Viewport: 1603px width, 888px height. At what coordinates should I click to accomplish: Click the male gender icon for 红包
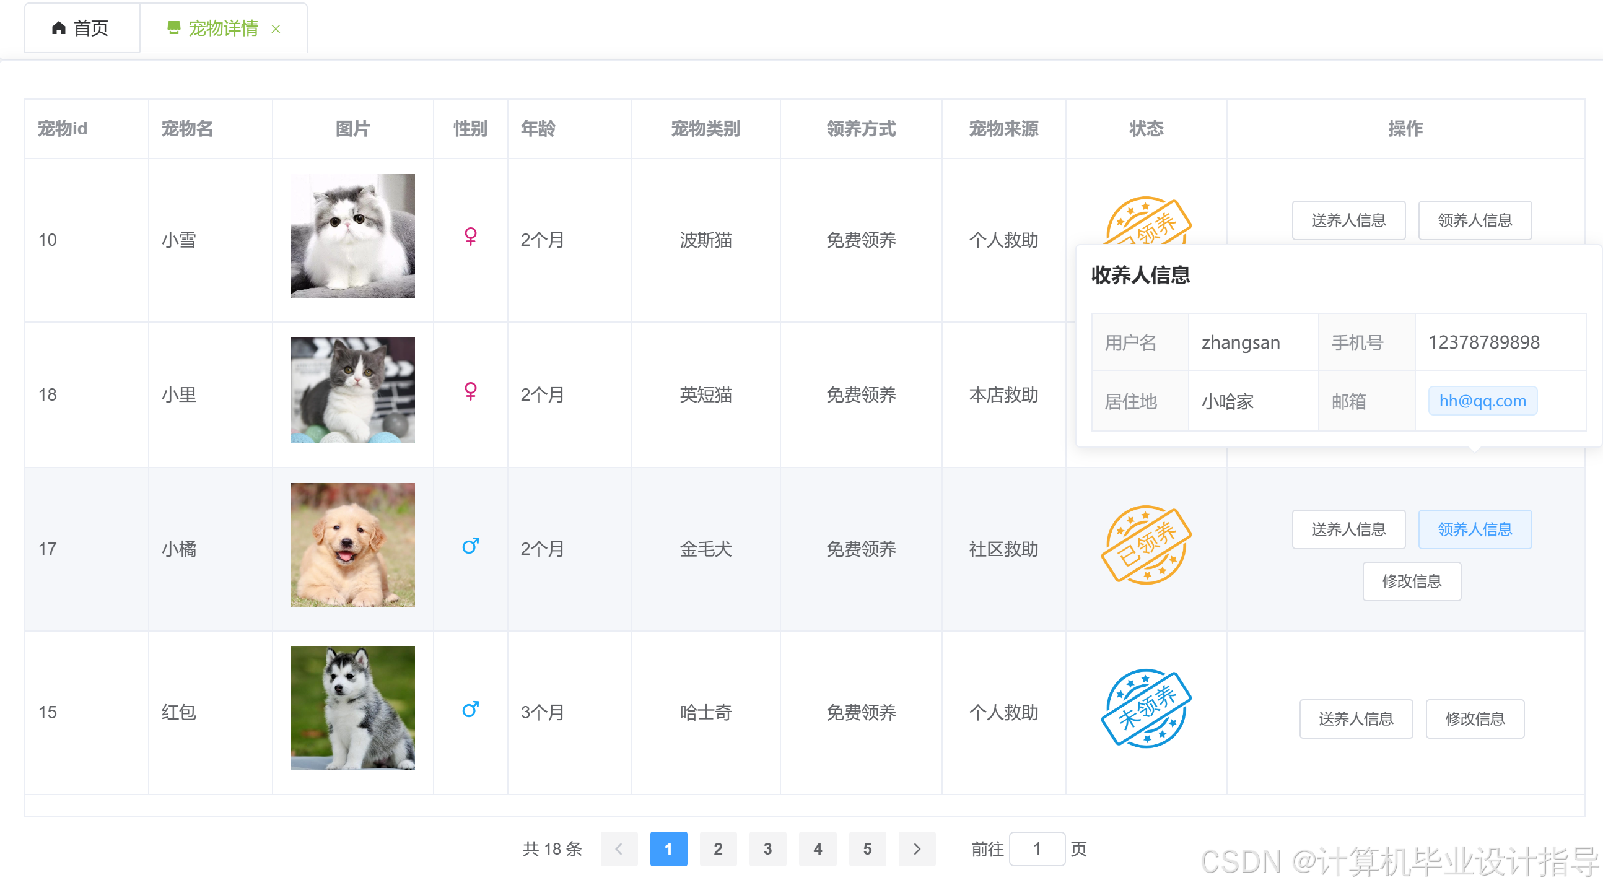471,710
